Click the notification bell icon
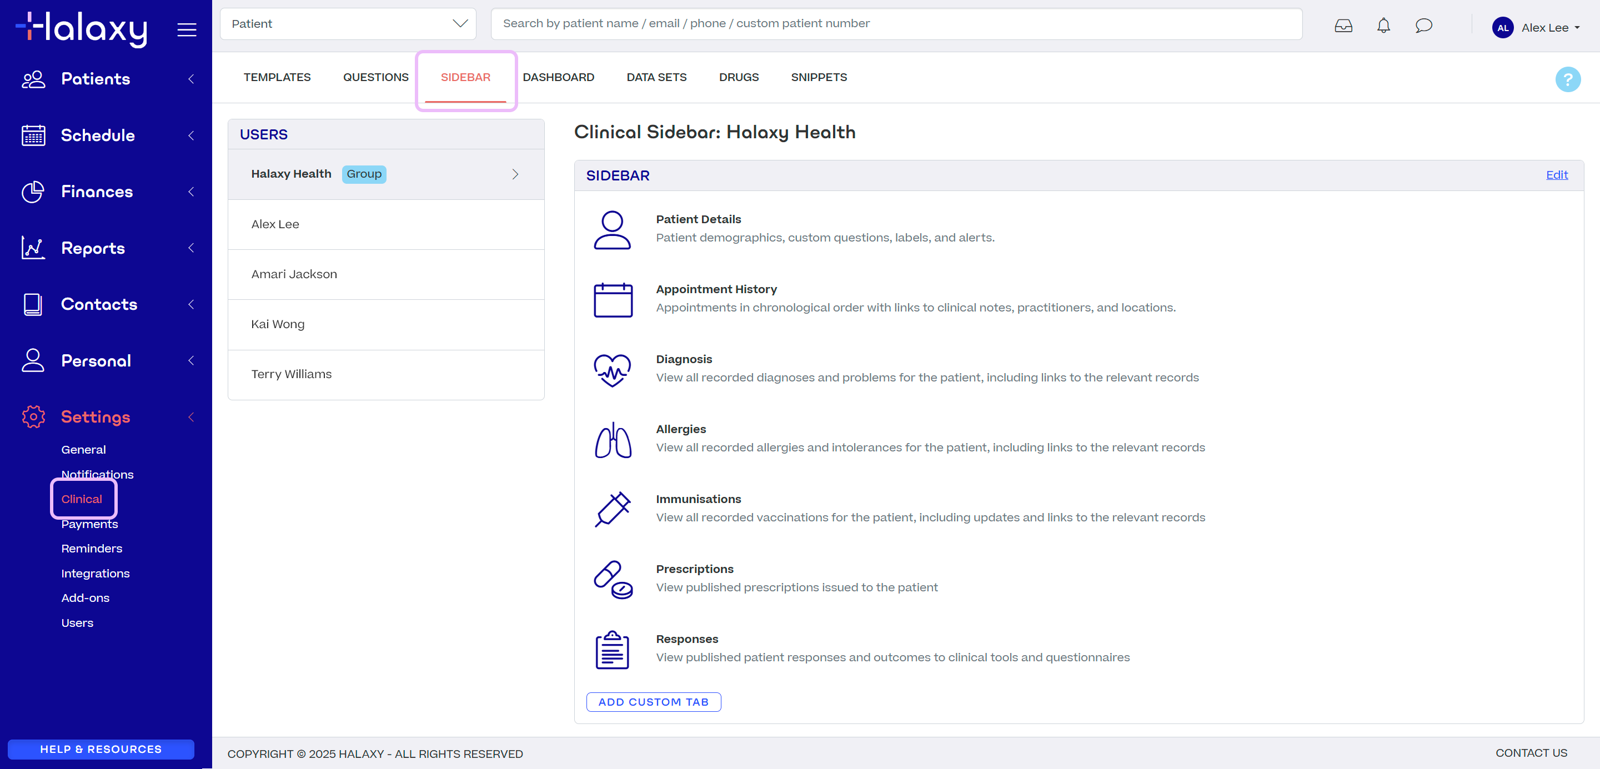Viewport: 1600px width, 769px height. click(x=1383, y=26)
